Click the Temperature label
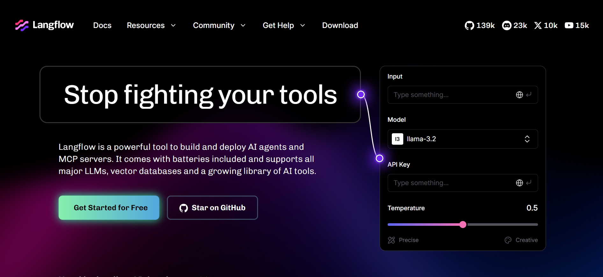This screenshot has width=603, height=277. 406,208
